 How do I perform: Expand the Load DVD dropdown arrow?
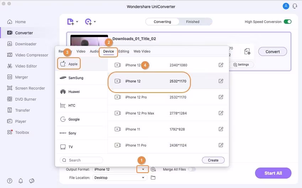coord(95,22)
